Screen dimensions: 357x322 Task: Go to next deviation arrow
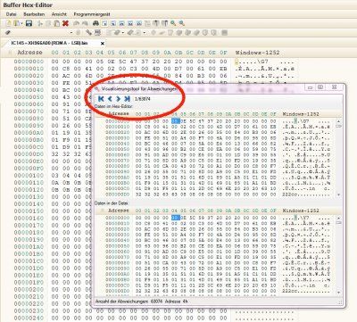point(119,99)
